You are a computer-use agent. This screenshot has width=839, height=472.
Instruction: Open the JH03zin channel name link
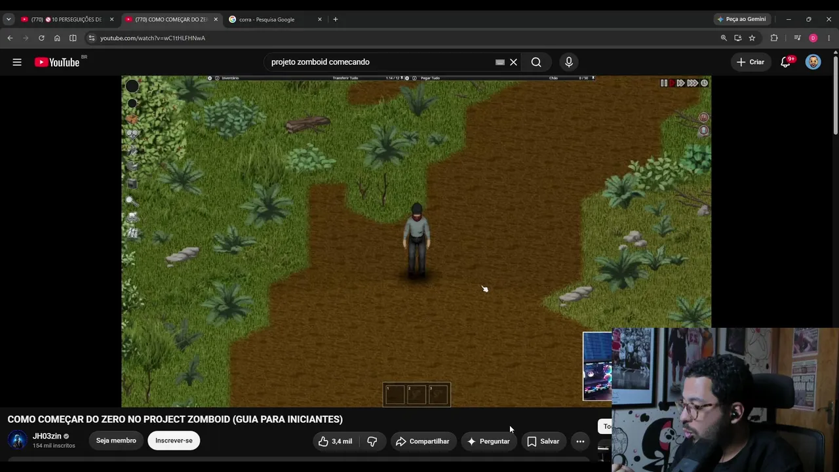point(47,437)
